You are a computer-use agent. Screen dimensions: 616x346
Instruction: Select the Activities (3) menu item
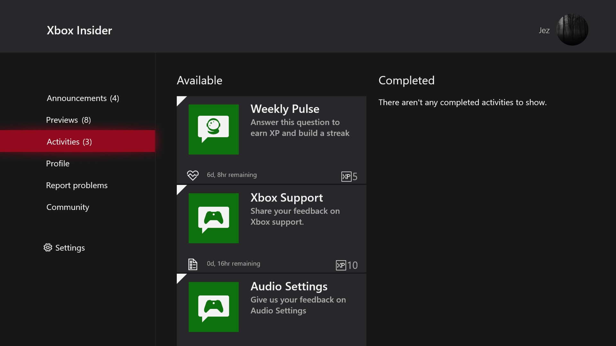(x=69, y=142)
